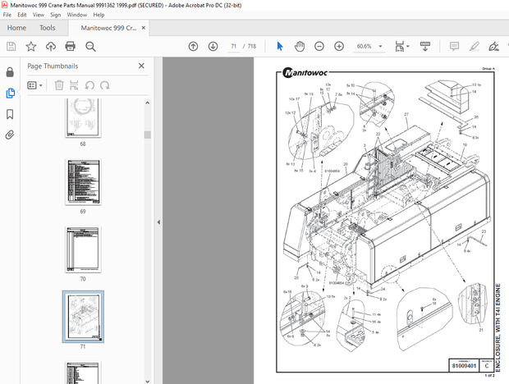Switch to the Tools tab
The width and height of the screenshot is (509, 384).
point(48,28)
